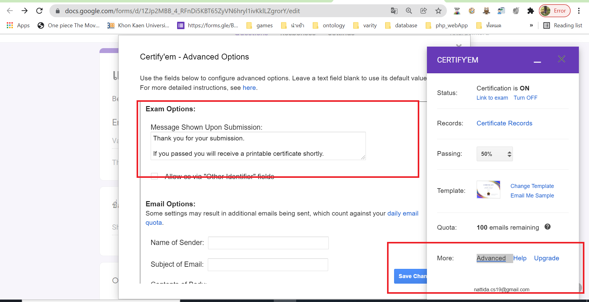
Task: Go back to the previous page
Action: pos(10,11)
